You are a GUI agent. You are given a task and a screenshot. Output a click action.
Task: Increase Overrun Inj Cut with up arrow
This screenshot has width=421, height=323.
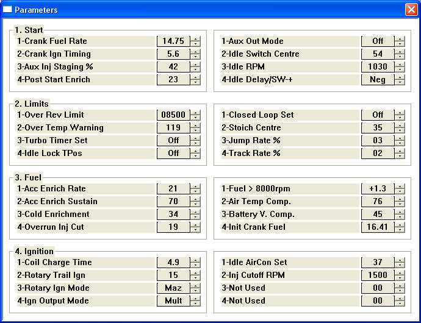click(195, 224)
